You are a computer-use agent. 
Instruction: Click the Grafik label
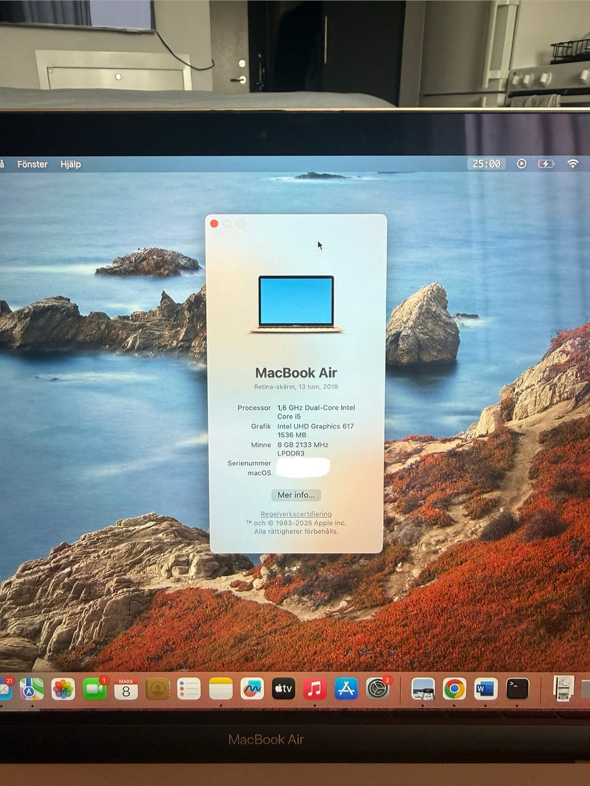261,426
